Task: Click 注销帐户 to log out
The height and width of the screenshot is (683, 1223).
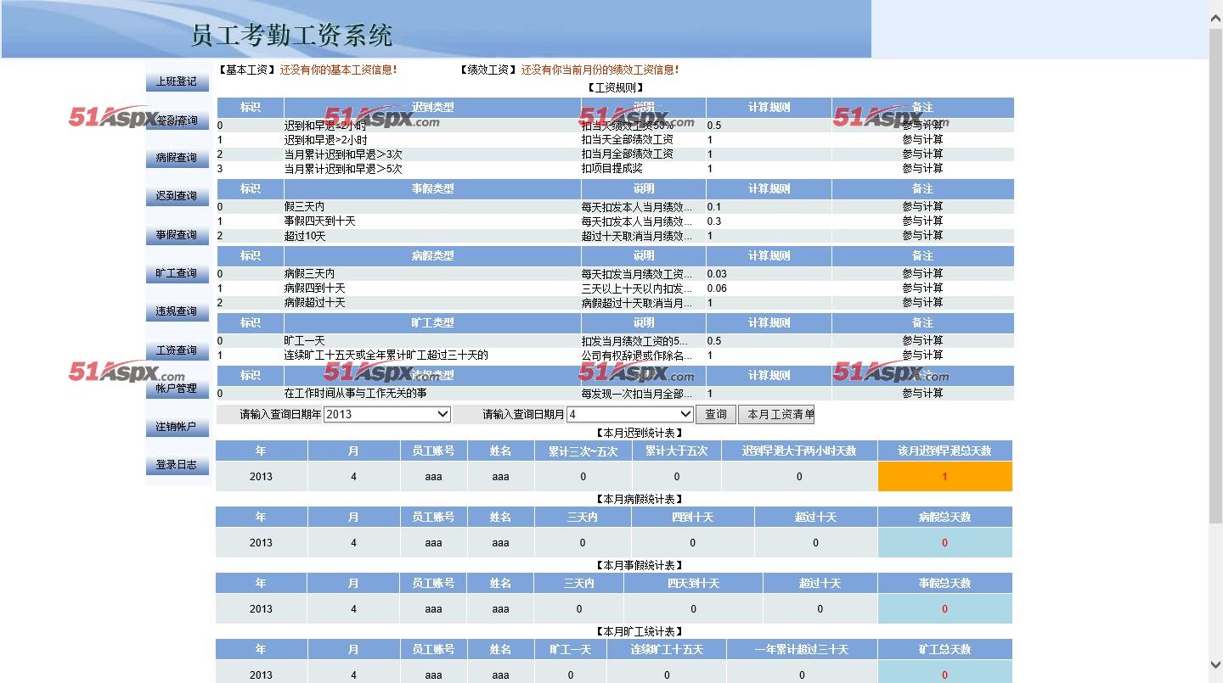Action: 177,427
